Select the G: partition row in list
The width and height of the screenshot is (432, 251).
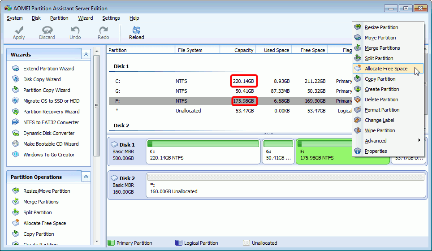[x=230, y=91]
